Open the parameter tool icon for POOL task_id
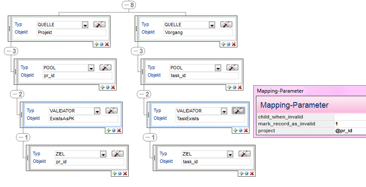This screenshot has height=187, width=366. (232, 68)
